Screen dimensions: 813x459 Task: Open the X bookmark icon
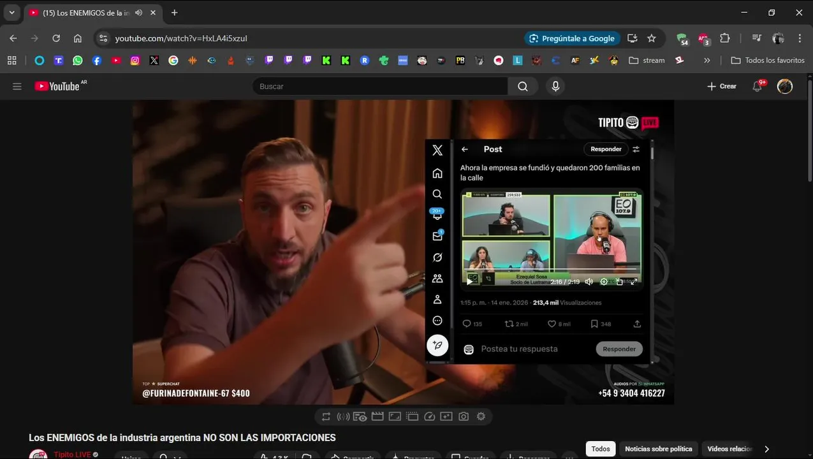[x=154, y=61]
